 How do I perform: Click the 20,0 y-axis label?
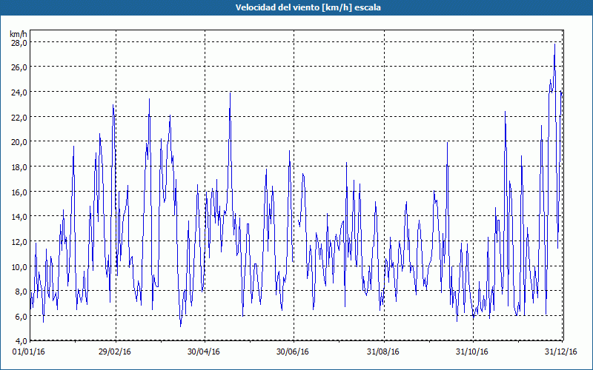pos(19,142)
